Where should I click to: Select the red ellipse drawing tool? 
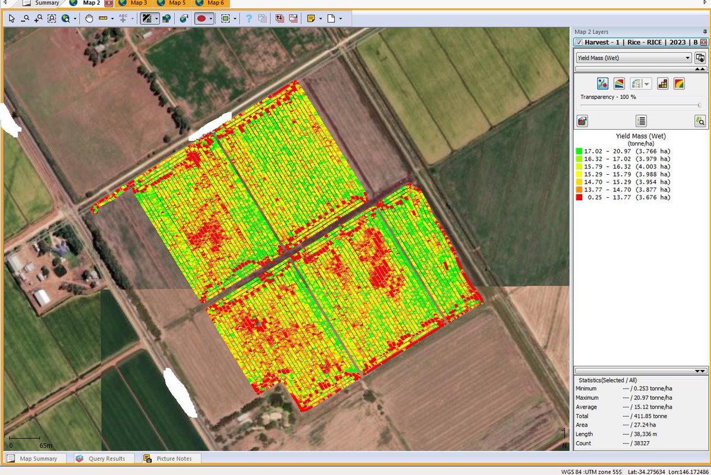point(201,18)
